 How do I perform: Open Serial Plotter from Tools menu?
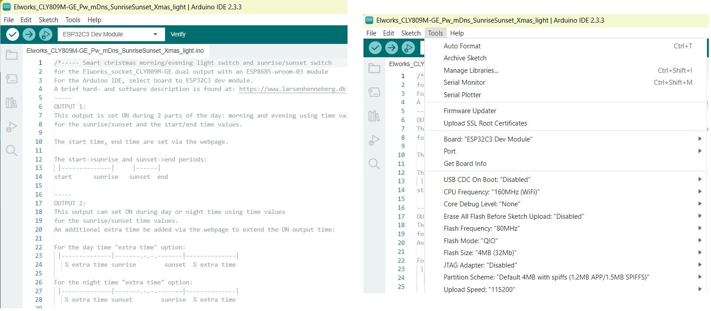(x=565, y=95)
